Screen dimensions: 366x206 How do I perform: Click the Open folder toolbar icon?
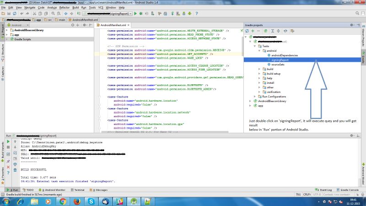[x=3, y=14]
